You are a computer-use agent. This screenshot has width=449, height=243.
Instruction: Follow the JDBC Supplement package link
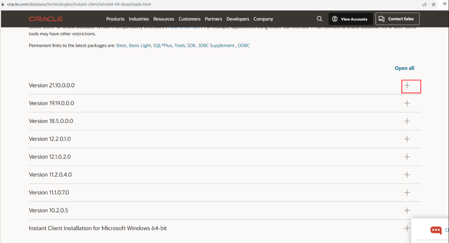[216, 46]
